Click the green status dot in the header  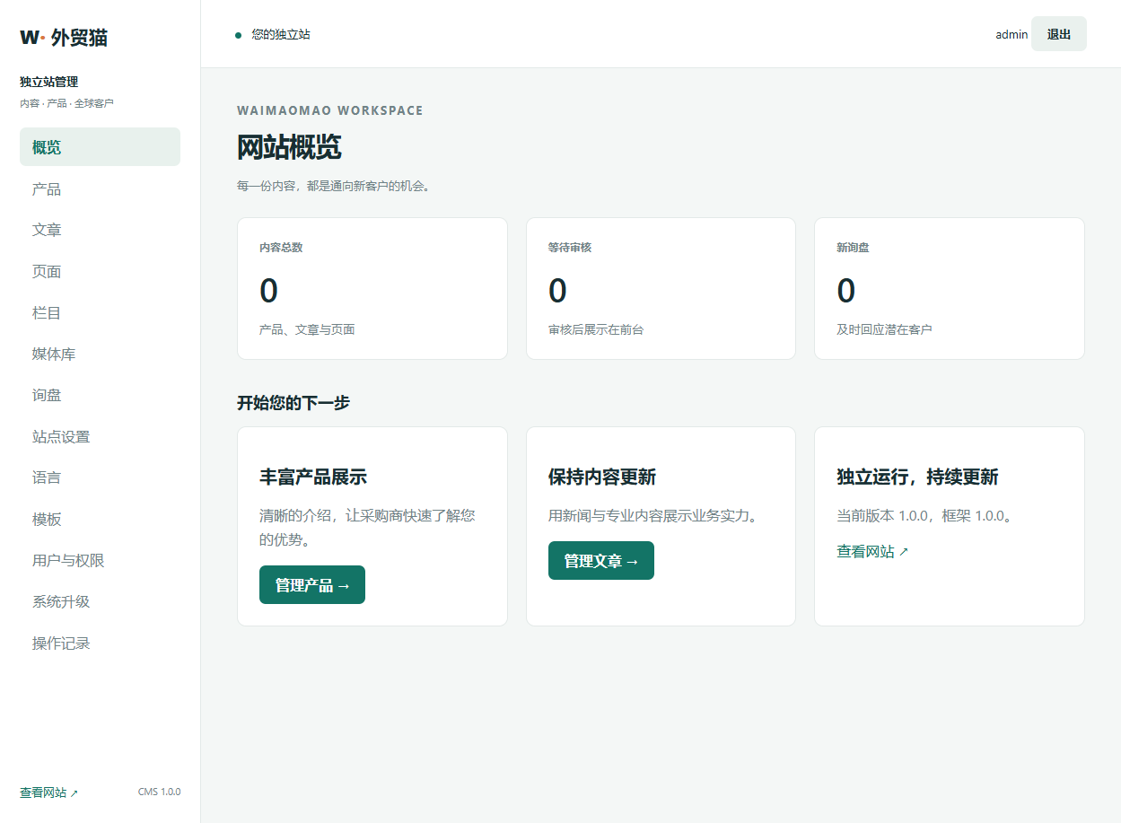(x=238, y=35)
